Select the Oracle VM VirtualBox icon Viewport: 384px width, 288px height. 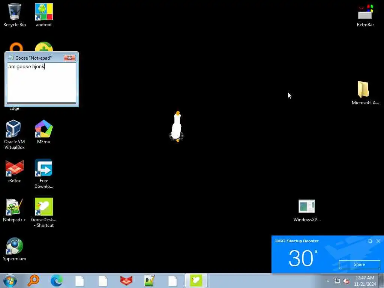pos(15,135)
